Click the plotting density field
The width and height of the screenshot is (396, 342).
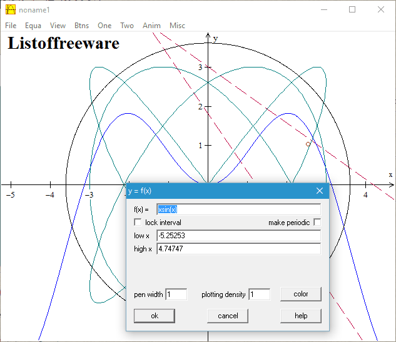click(260, 294)
